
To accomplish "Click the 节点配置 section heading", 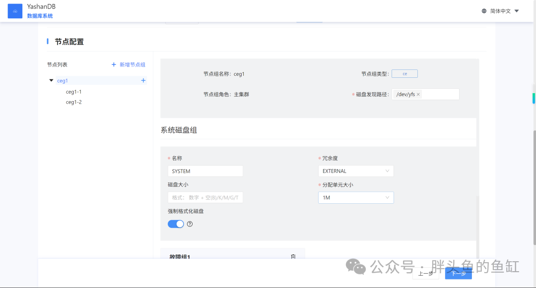I will pos(69,42).
